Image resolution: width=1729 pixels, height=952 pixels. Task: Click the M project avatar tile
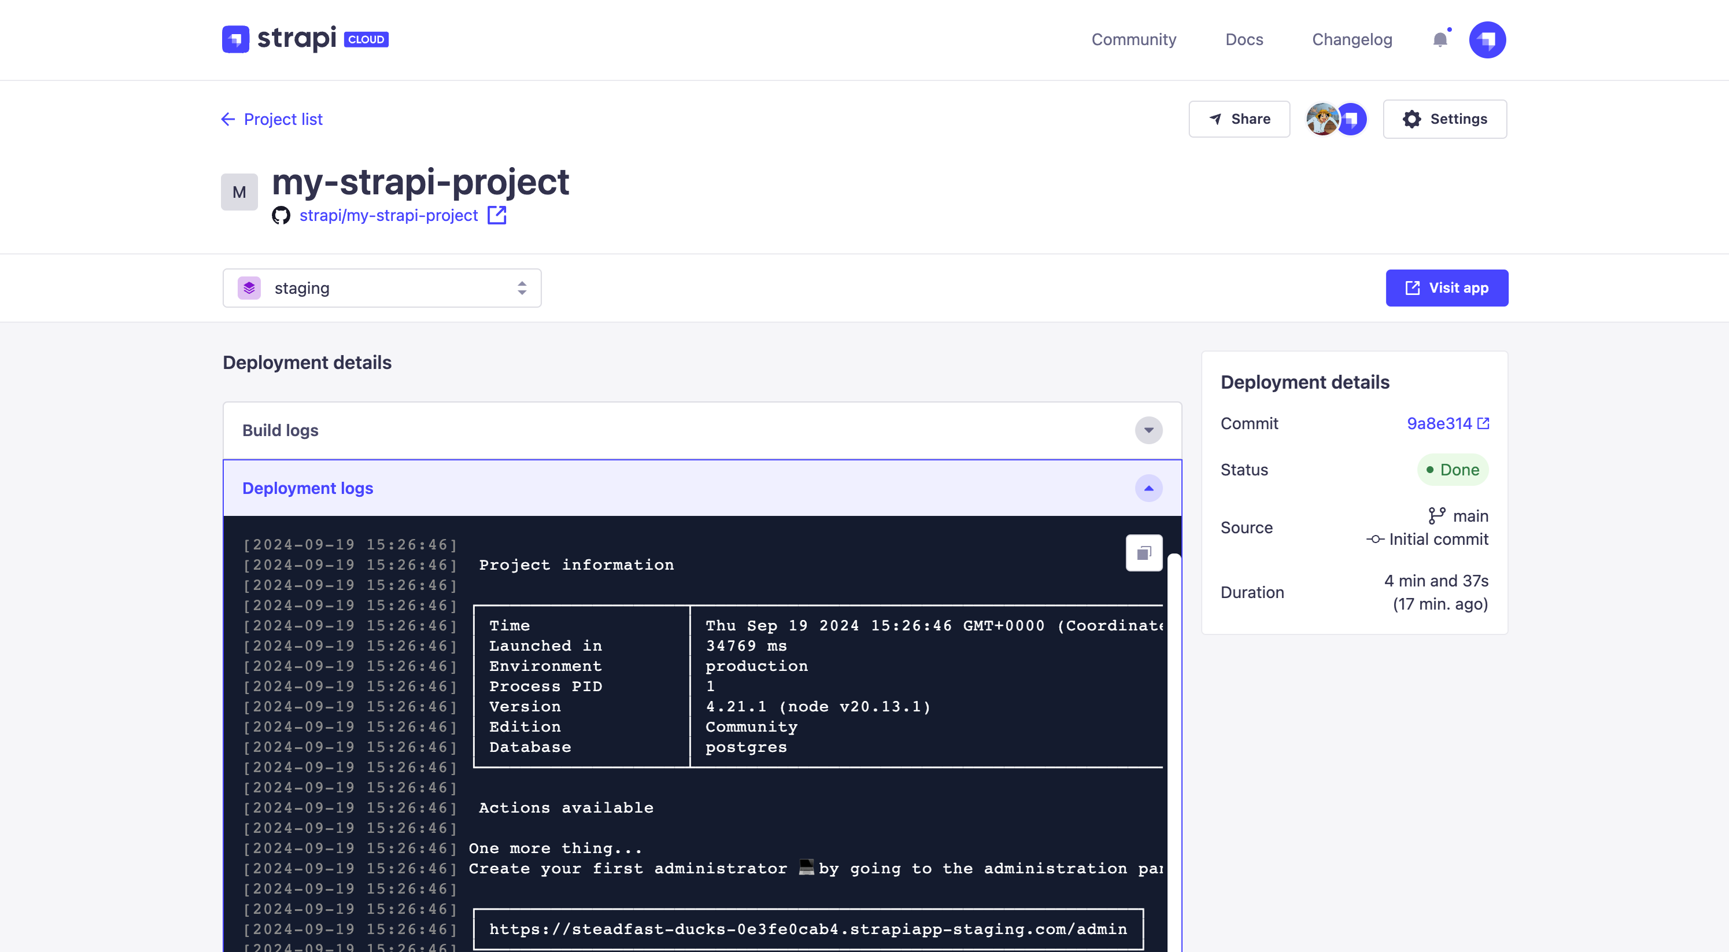(239, 193)
